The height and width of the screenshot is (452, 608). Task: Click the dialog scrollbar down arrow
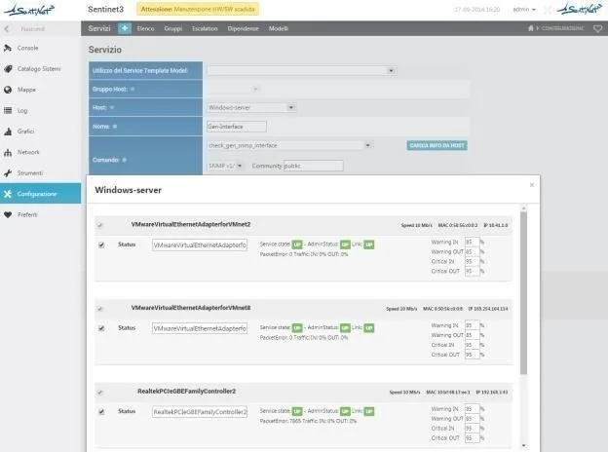pos(524,446)
